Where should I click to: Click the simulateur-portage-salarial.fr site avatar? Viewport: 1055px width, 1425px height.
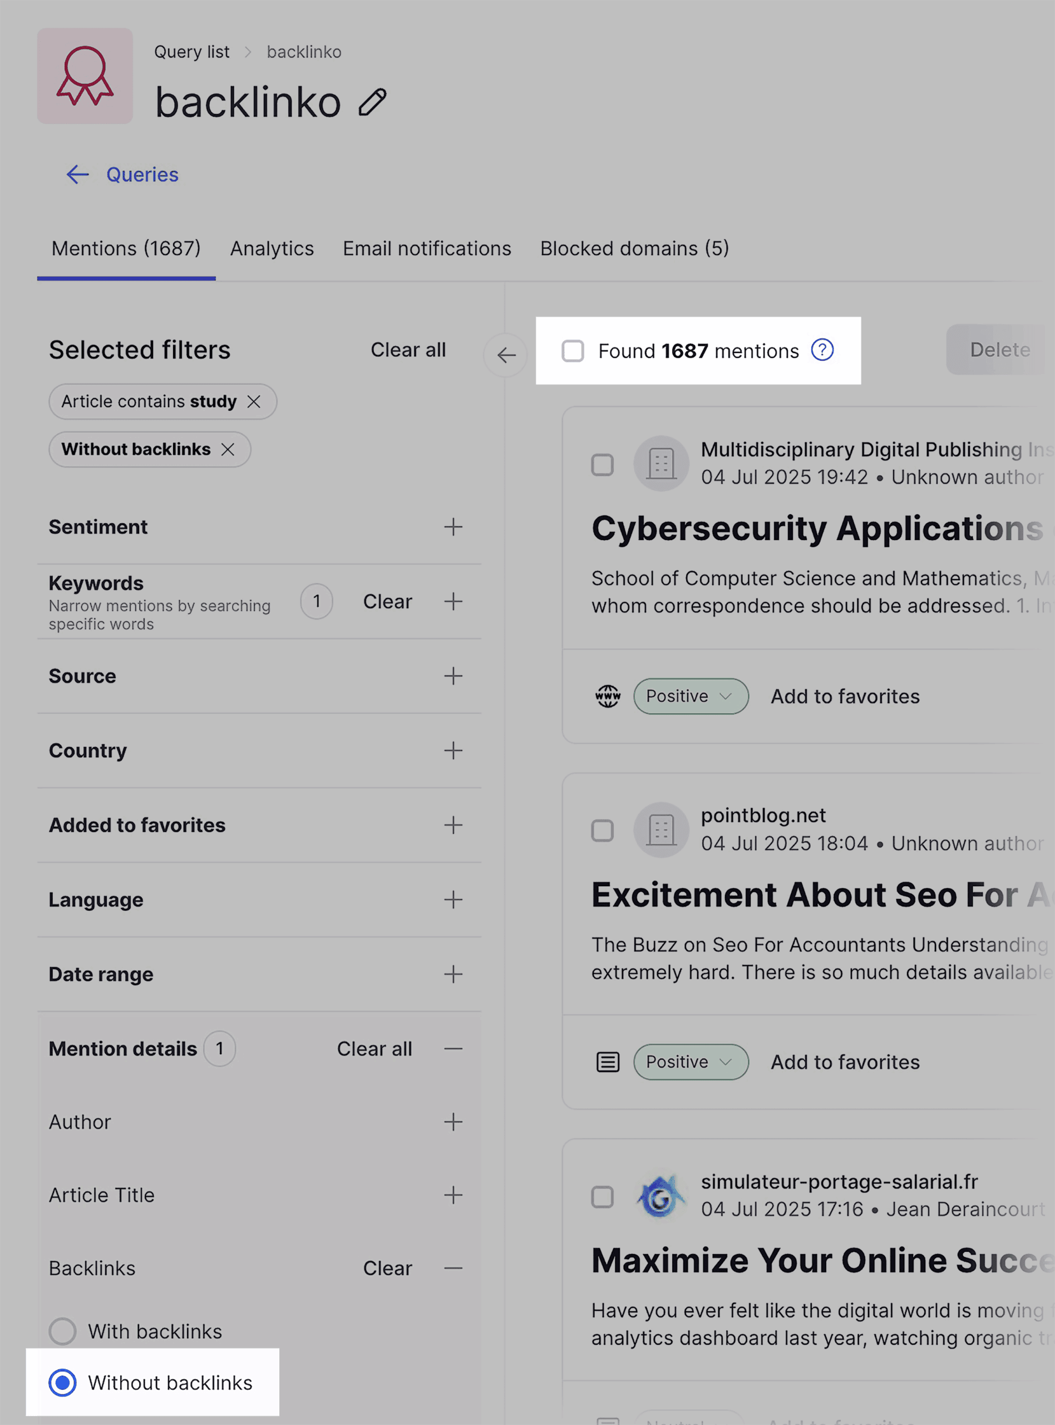coord(662,1196)
